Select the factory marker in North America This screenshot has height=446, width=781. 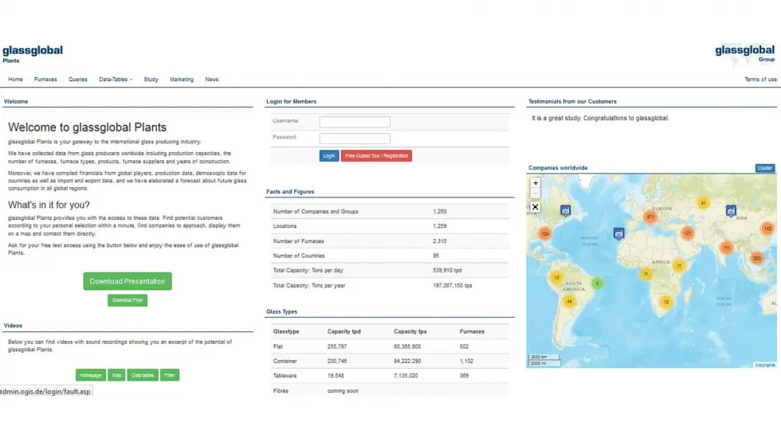(565, 211)
